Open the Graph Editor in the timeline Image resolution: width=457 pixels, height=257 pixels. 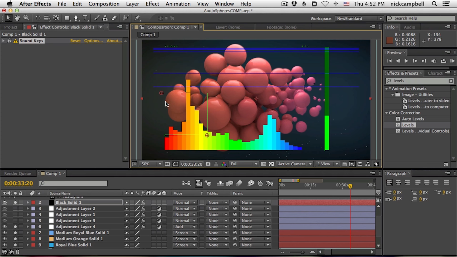pyautogui.click(x=270, y=183)
